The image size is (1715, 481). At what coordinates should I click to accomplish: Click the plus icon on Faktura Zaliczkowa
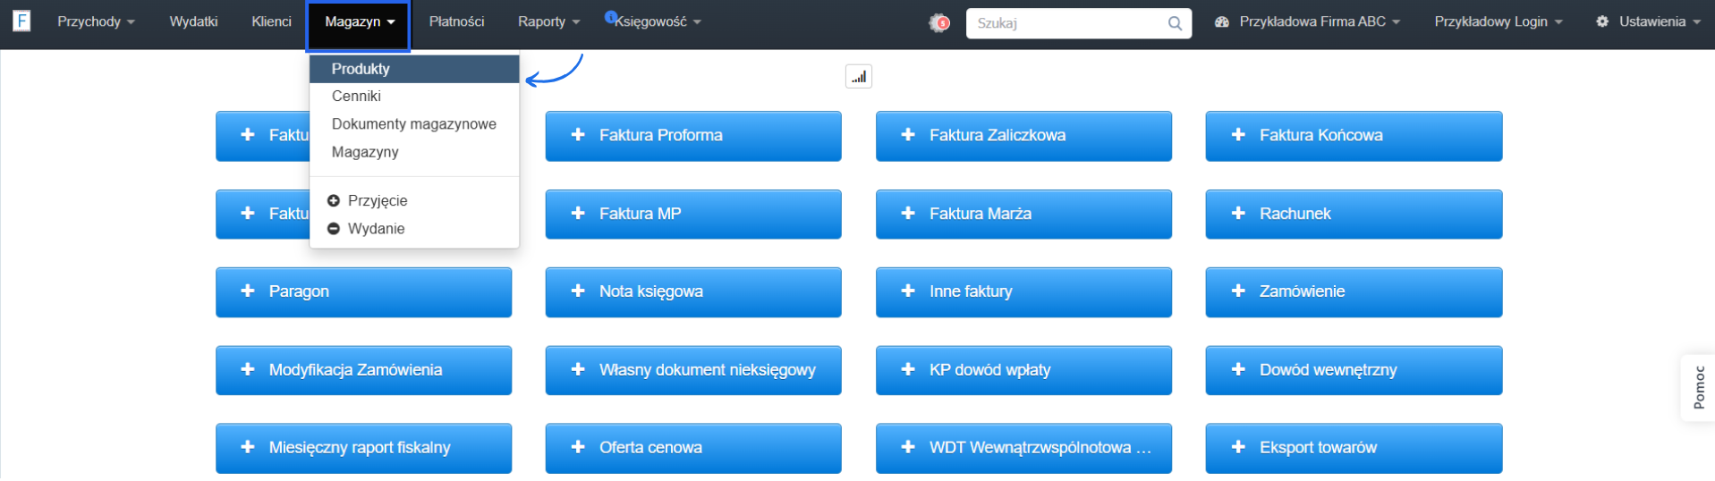click(x=908, y=135)
